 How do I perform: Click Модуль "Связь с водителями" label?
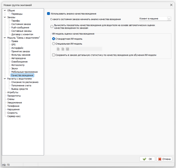tap(24, 38)
